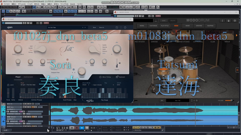
Task: Open the ファイル(F) menu
Action: (7, 4)
